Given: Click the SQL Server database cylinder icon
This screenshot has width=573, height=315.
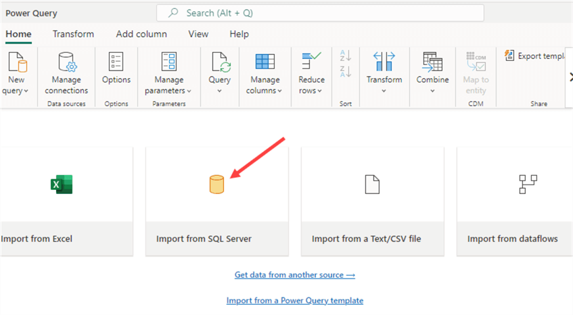Looking at the screenshot, I should (216, 185).
